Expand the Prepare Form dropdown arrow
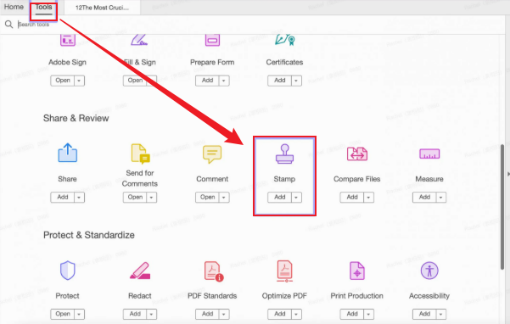This screenshot has width=510, height=324. pyautogui.click(x=224, y=81)
